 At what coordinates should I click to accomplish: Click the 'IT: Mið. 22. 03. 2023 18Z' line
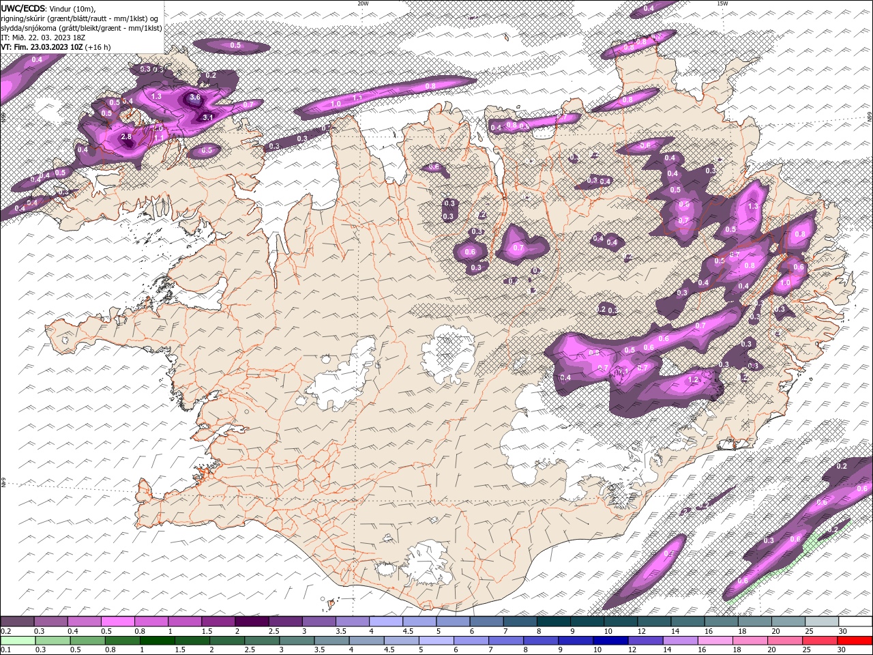43,38
